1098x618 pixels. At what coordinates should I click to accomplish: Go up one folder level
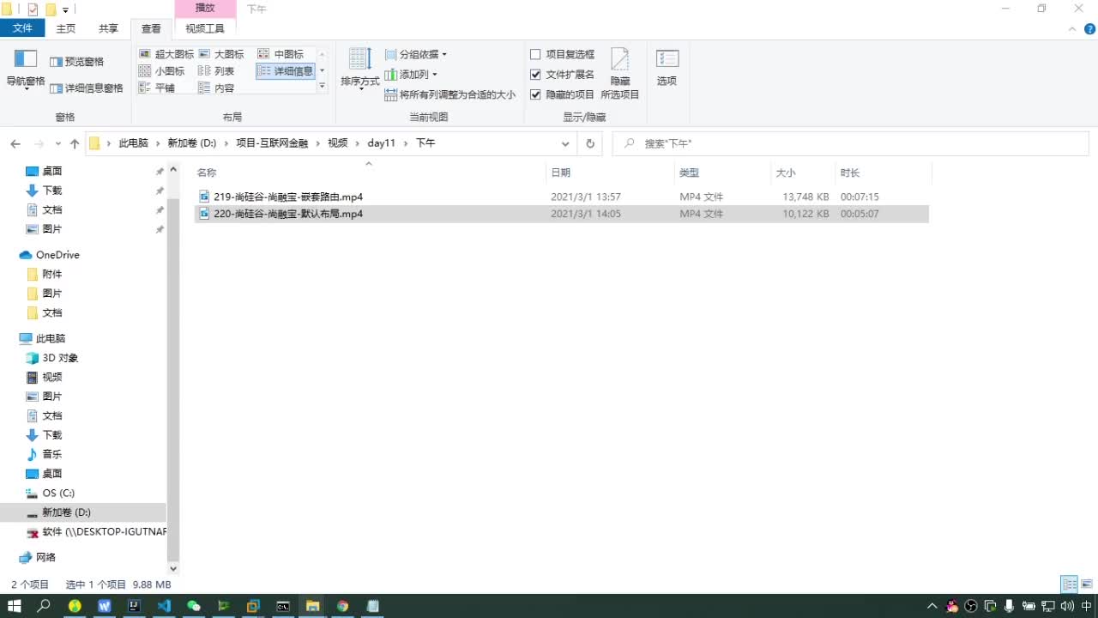click(75, 143)
